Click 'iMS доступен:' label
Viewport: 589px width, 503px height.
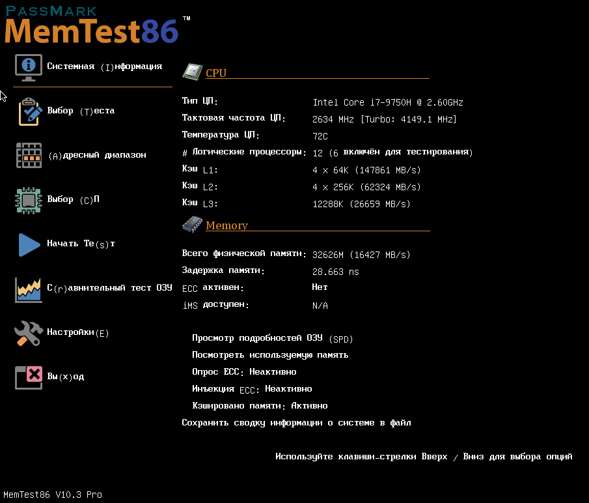215,304
